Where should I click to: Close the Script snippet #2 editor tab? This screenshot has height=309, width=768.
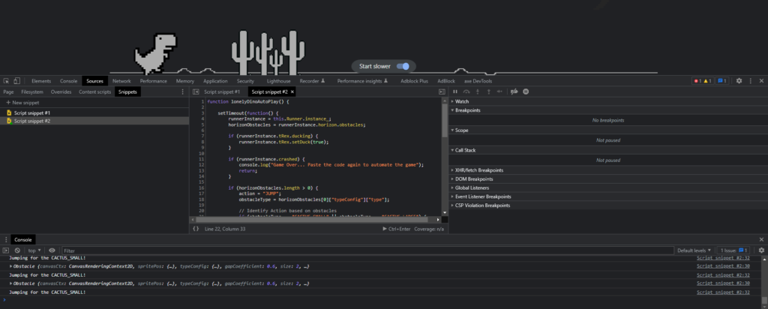(292, 91)
